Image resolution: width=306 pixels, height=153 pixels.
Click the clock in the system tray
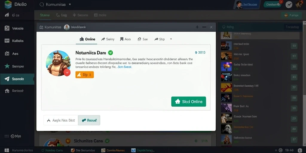289,150
